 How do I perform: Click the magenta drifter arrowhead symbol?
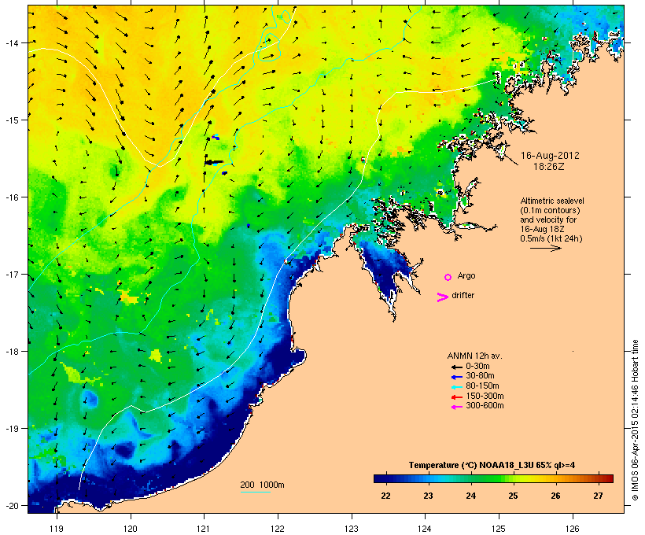pos(443,297)
